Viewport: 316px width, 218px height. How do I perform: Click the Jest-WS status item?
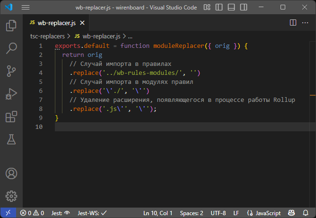pyautogui.click(x=92, y=213)
